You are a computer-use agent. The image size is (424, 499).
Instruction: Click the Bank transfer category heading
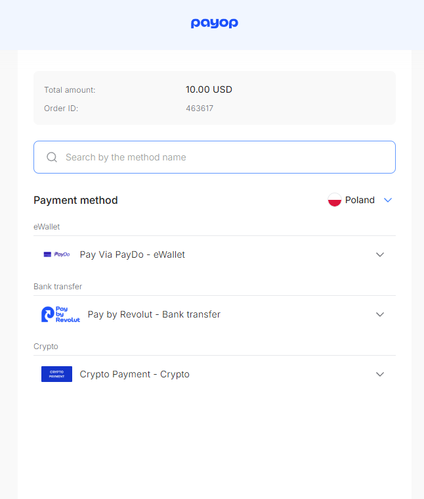coord(58,287)
